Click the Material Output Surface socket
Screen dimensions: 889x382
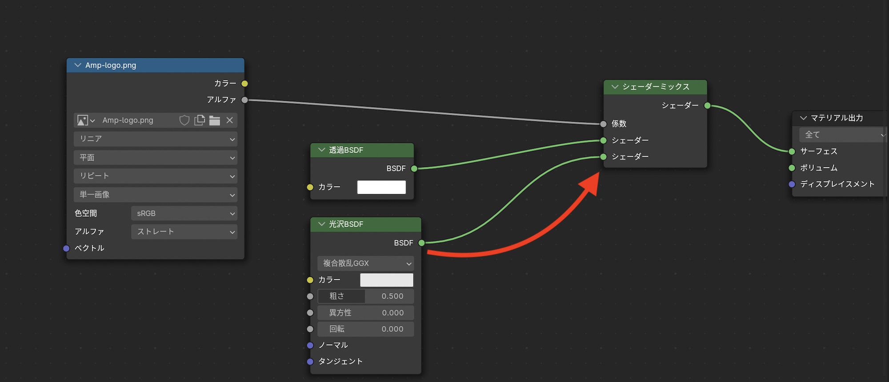click(792, 151)
